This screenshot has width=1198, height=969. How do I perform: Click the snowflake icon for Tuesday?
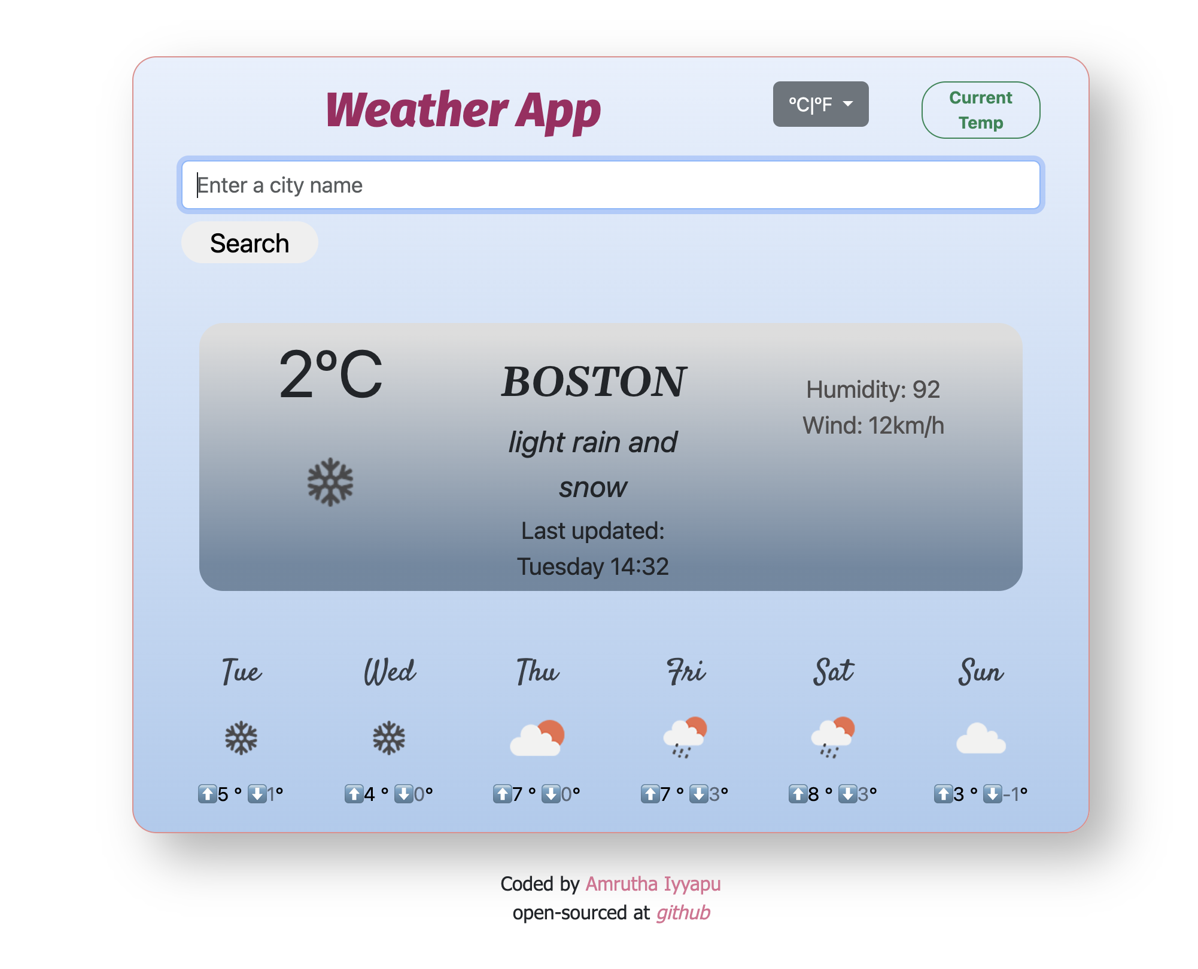[241, 736]
